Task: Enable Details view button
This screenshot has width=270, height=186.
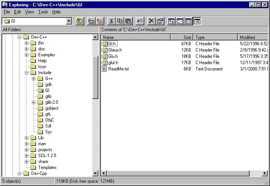Action: pyautogui.click(x=197, y=21)
